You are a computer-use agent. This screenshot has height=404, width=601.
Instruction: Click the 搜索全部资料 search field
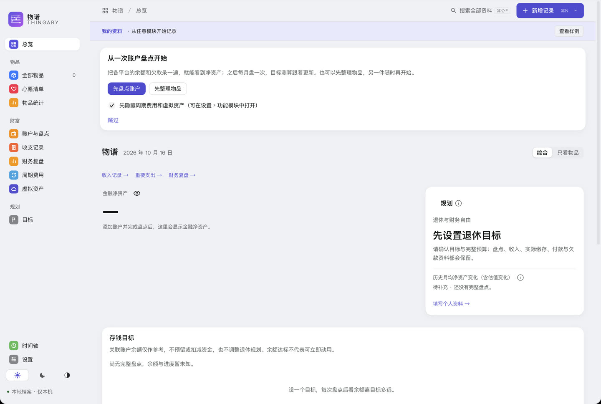(480, 11)
